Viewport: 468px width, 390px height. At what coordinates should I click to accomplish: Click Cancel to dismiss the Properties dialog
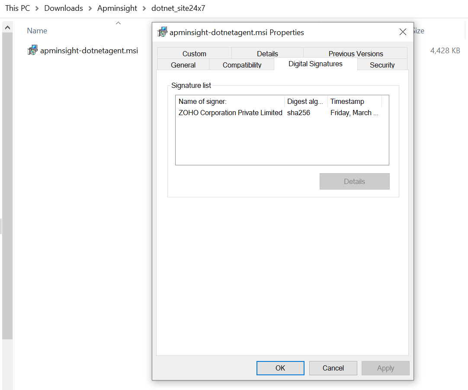click(x=333, y=368)
